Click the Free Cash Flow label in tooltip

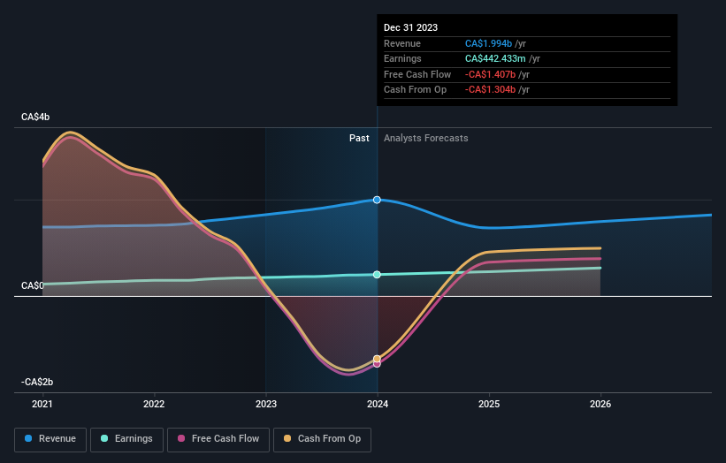coord(417,74)
